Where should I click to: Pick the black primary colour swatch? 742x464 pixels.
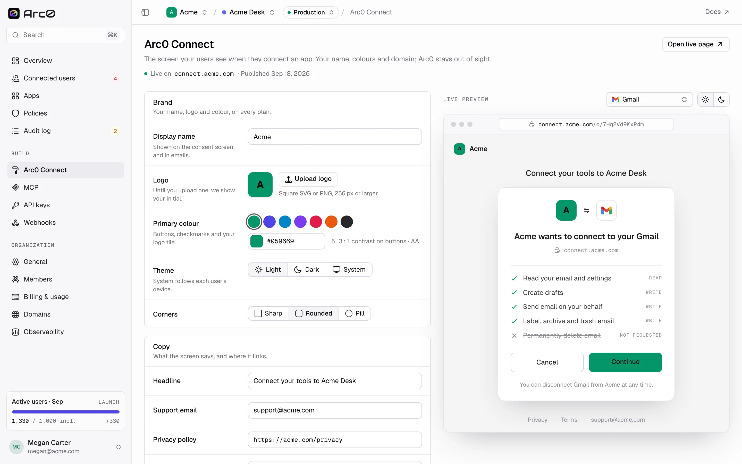pos(347,222)
